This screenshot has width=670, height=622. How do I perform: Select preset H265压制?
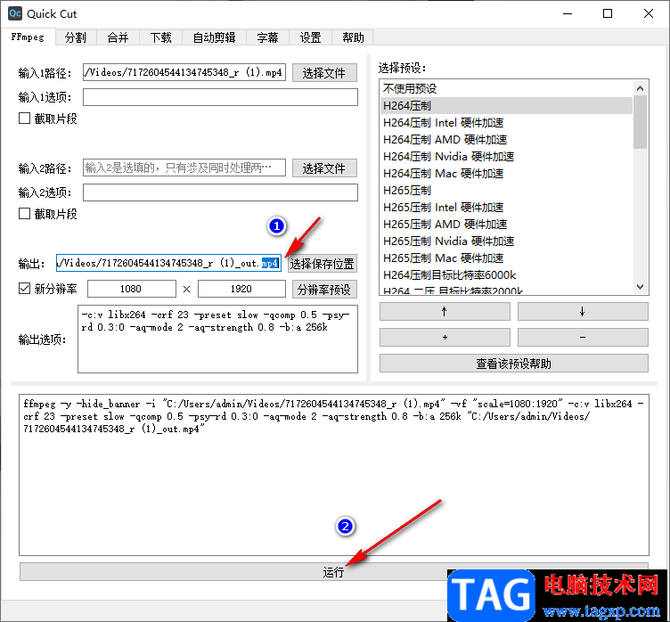coord(506,190)
